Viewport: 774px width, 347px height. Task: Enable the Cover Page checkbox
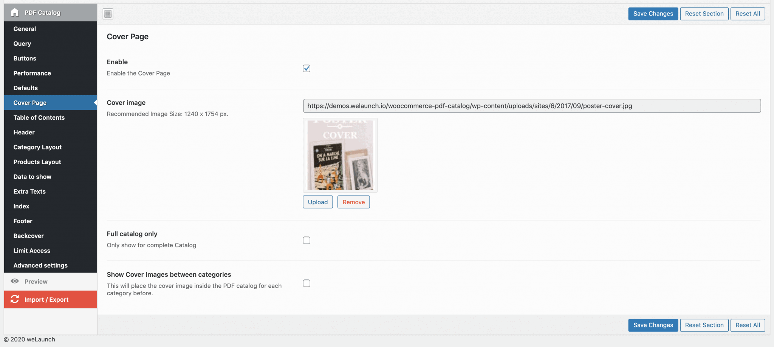[306, 68]
